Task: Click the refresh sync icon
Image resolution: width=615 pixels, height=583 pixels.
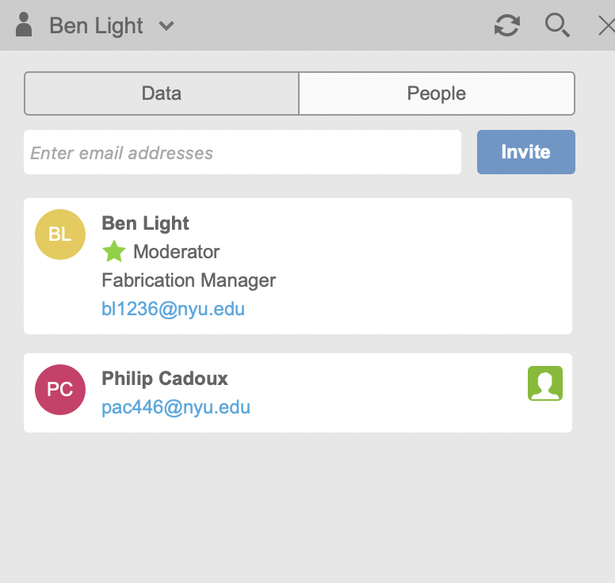Action: [x=507, y=25]
